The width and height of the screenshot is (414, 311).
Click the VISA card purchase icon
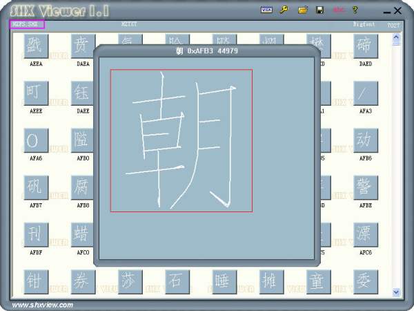(x=266, y=10)
